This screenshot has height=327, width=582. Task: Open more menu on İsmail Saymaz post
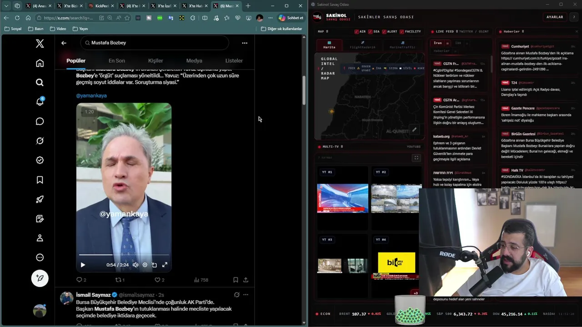[246, 295]
